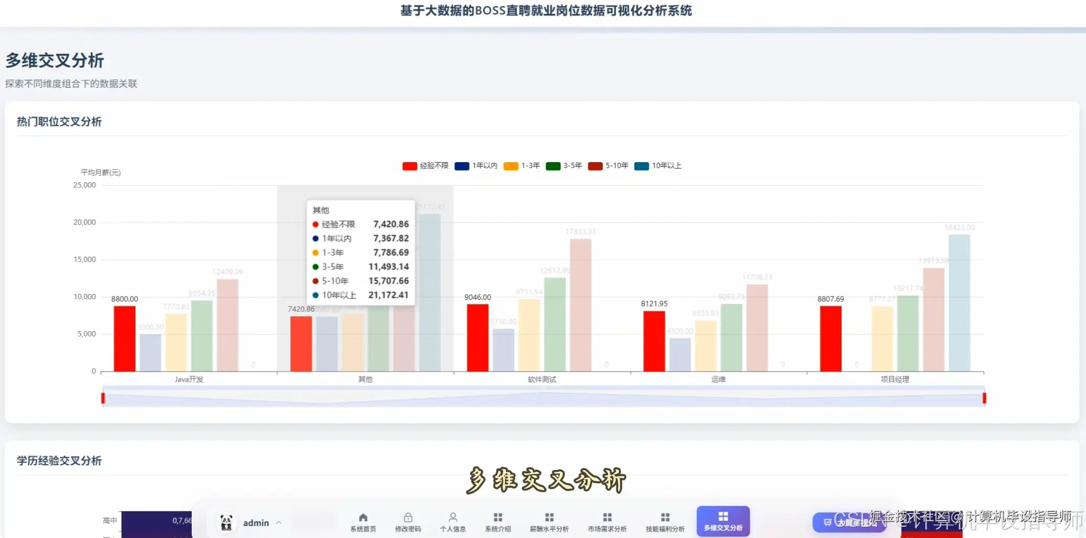Expand the admin user menu chevron
Viewport: 1086px width, 538px height.
(x=278, y=523)
